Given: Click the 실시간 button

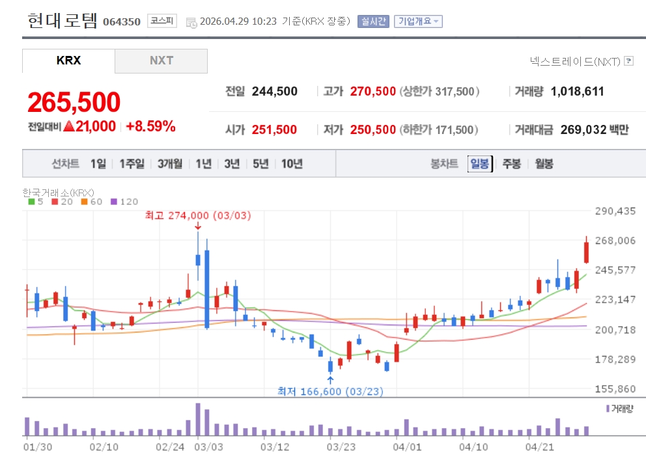Looking at the screenshot, I should click(x=373, y=21).
